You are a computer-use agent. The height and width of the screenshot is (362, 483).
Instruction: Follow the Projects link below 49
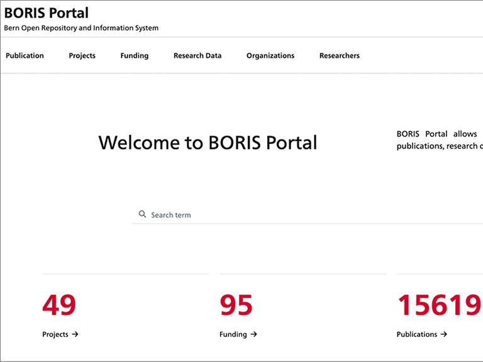click(55, 334)
